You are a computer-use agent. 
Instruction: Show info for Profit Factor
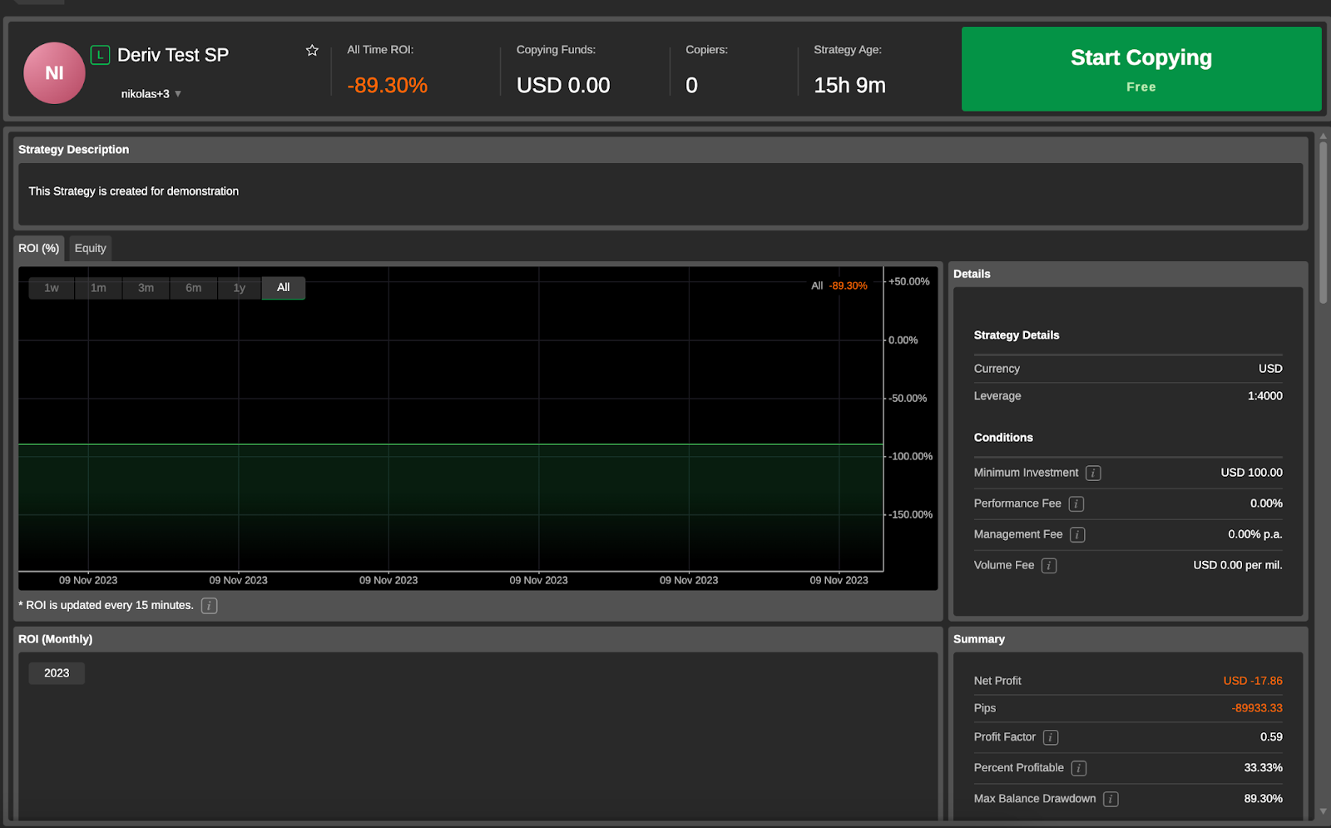click(x=1051, y=737)
